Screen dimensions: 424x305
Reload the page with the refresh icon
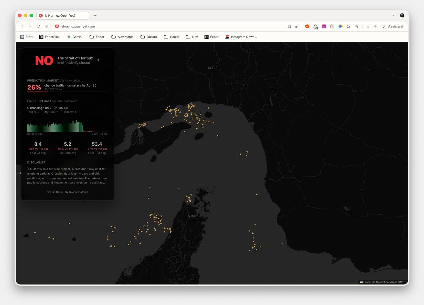click(38, 26)
